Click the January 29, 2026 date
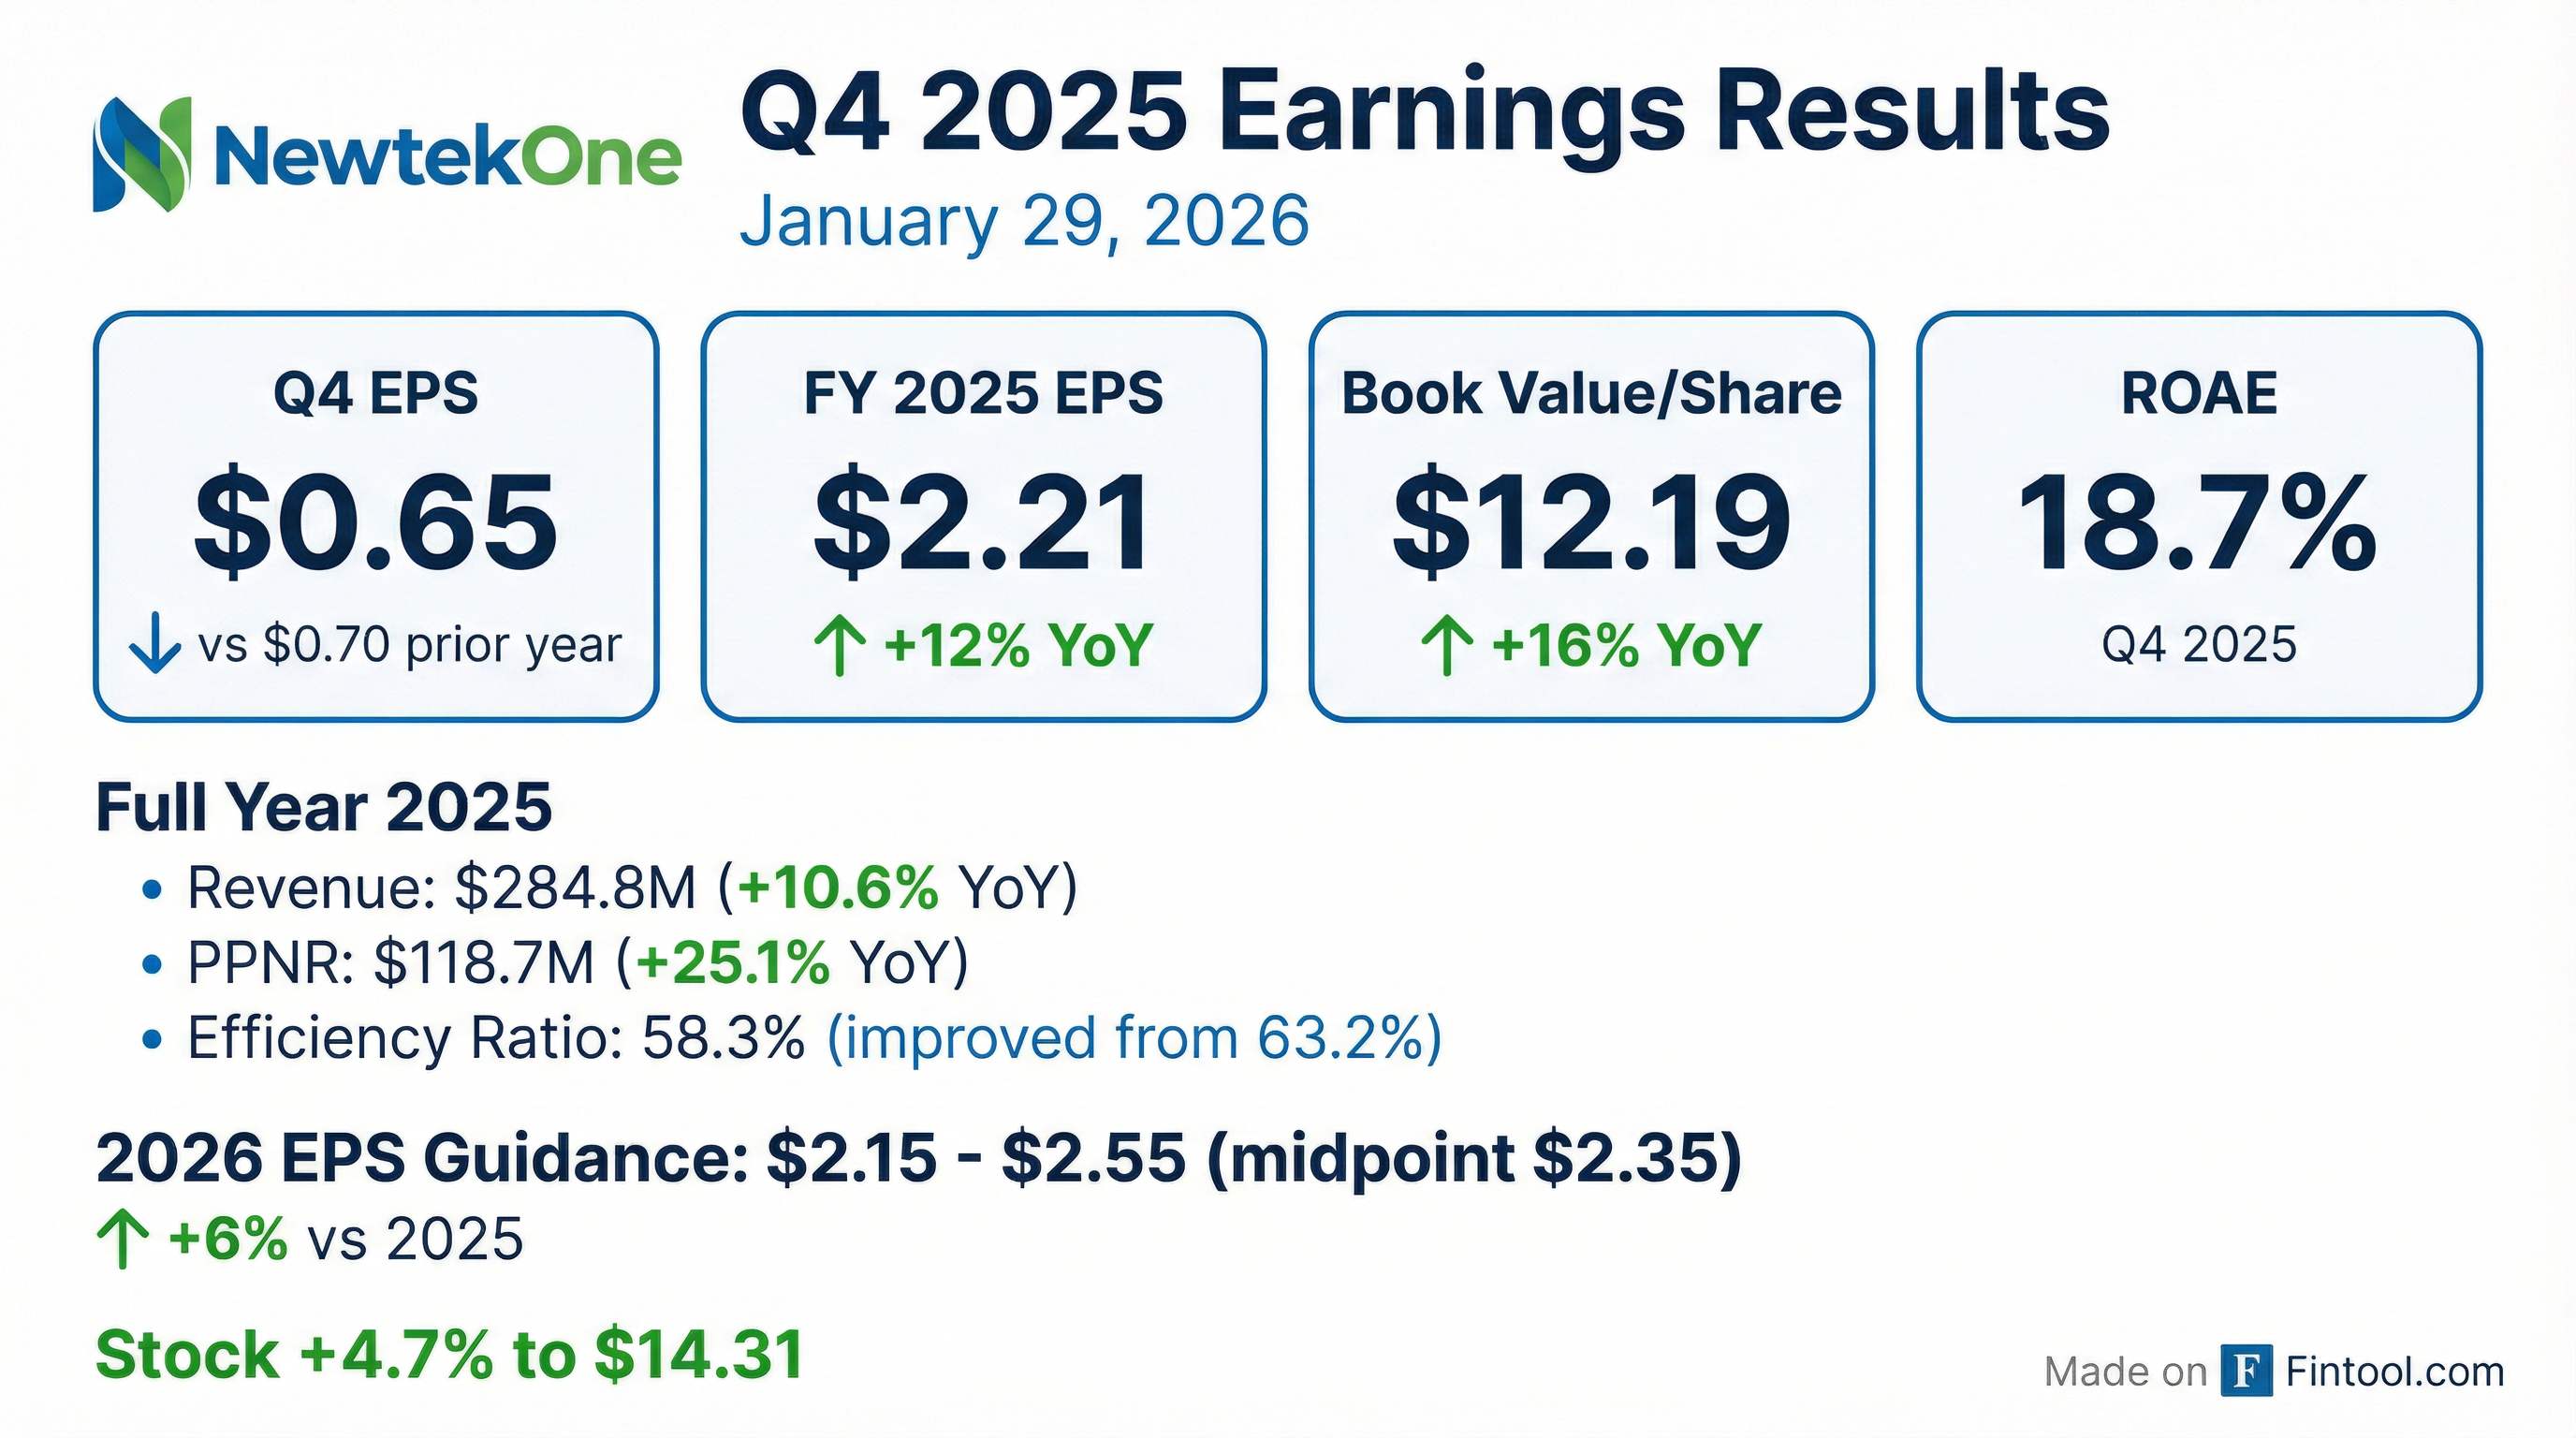This screenshot has width=2576, height=1438. pyautogui.click(x=1024, y=221)
